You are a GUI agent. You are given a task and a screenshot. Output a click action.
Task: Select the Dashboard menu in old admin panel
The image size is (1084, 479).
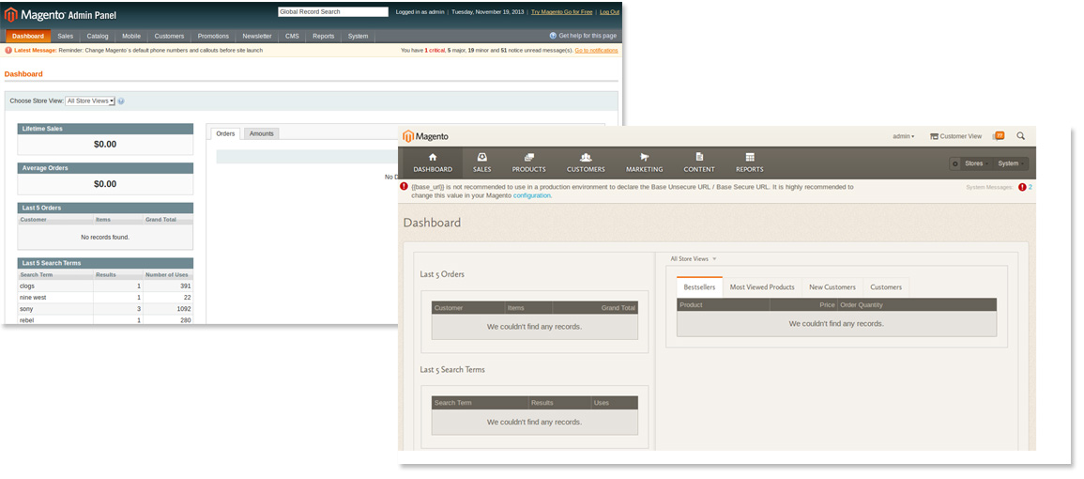coord(27,36)
